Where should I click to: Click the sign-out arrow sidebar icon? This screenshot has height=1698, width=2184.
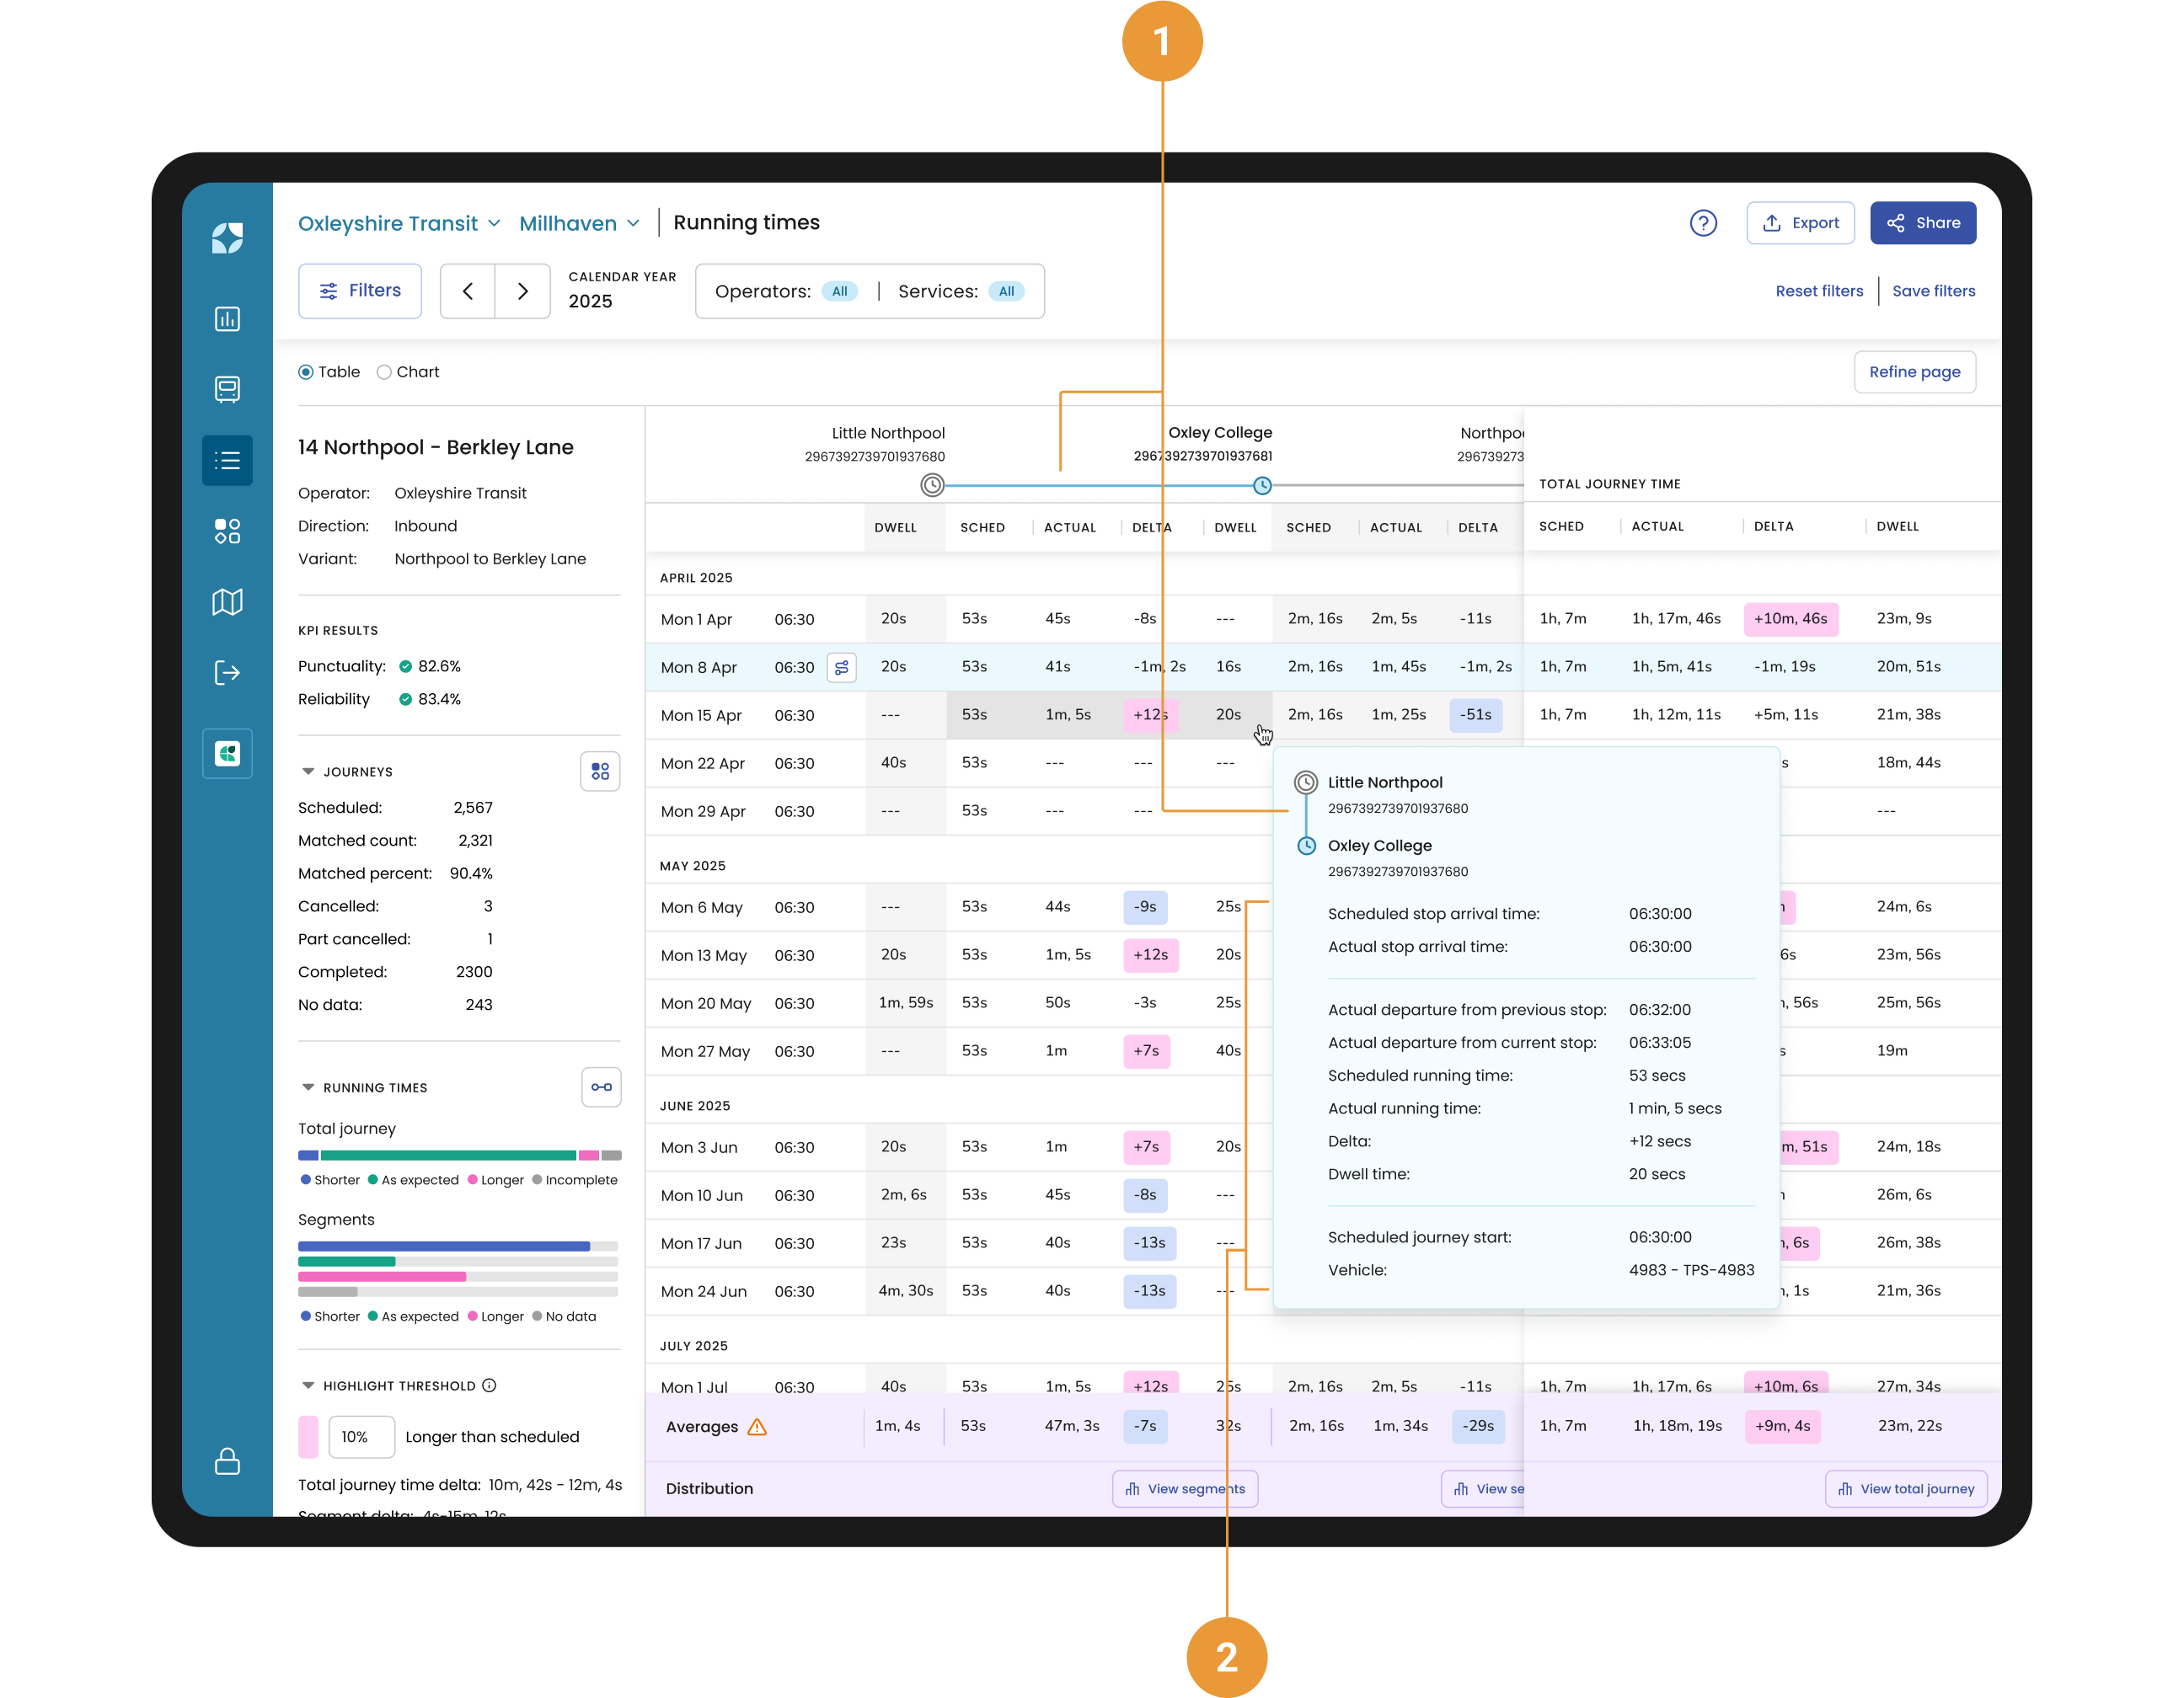tap(227, 673)
